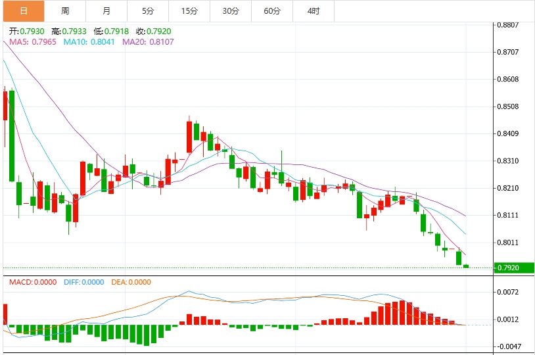The image size is (535, 355).
Task: Click the 0.8508 price axis label
Action: [507, 106]
